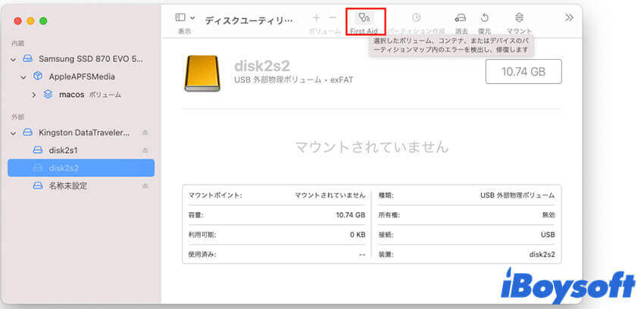Click the 所有権 value 無効
The height and width of the screenshot is (309, 644).
(549, 215)
